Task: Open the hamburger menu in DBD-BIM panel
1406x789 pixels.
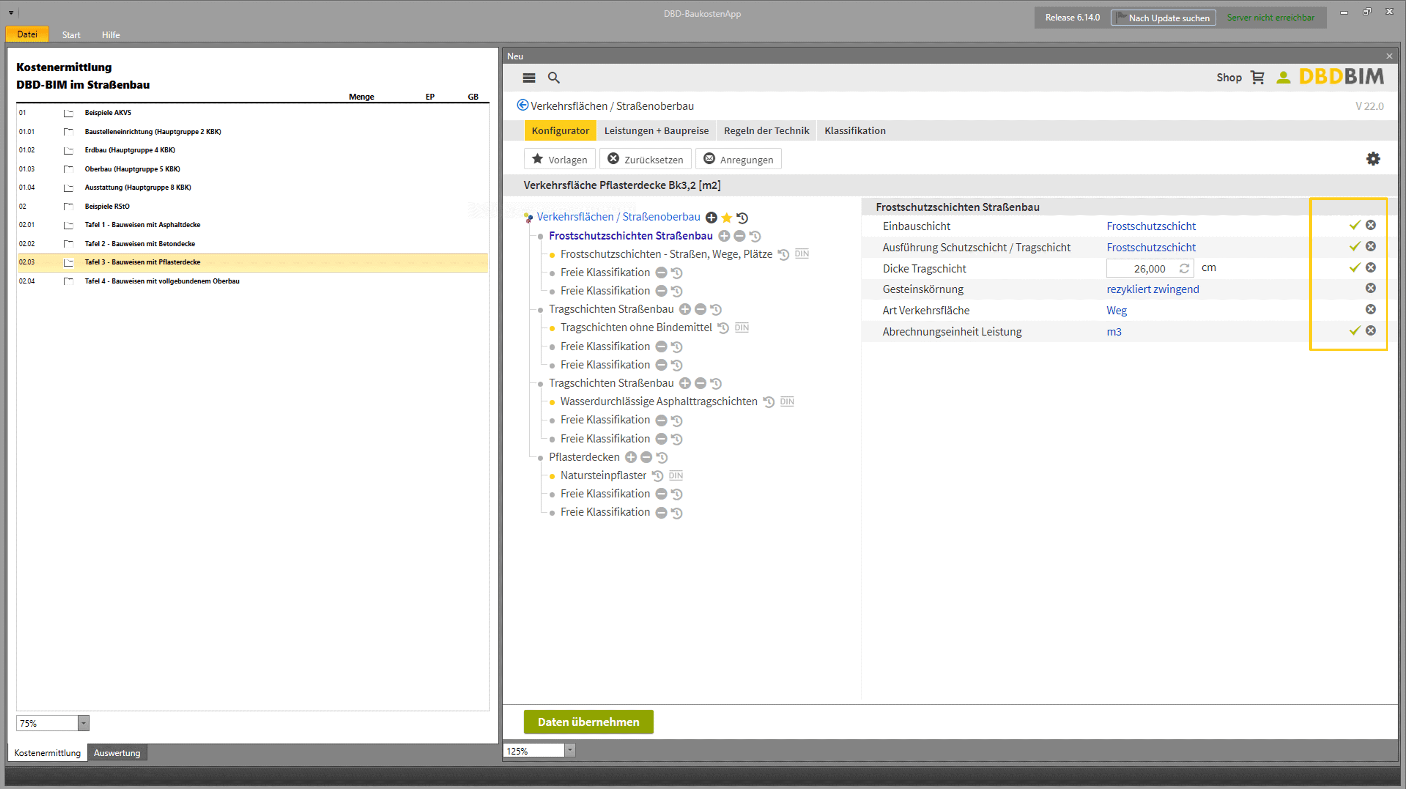Action: 528,78
